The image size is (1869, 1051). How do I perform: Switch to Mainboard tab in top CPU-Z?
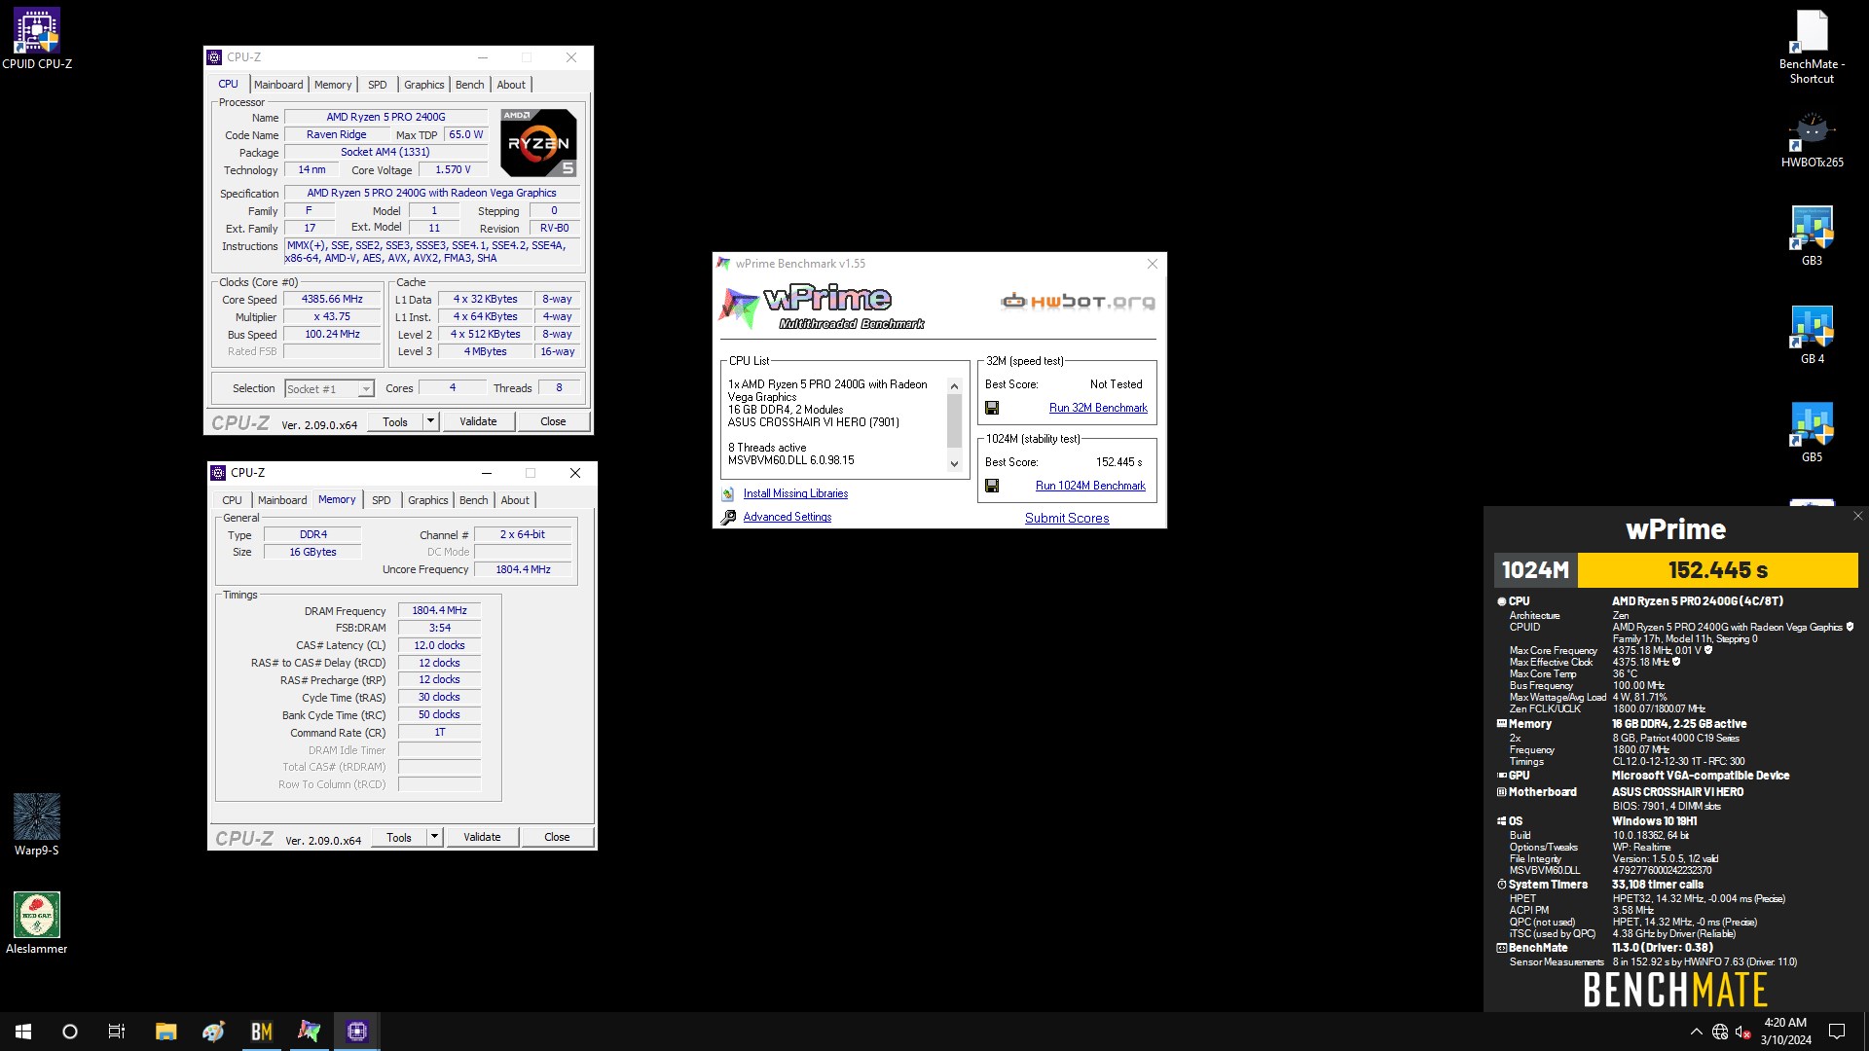[278, 85]
